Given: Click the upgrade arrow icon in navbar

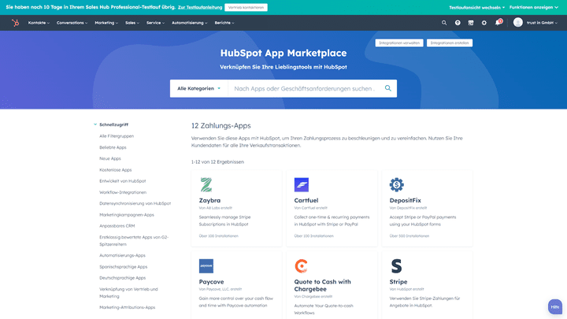Looking at the screenshot, I should coord(458,23).
